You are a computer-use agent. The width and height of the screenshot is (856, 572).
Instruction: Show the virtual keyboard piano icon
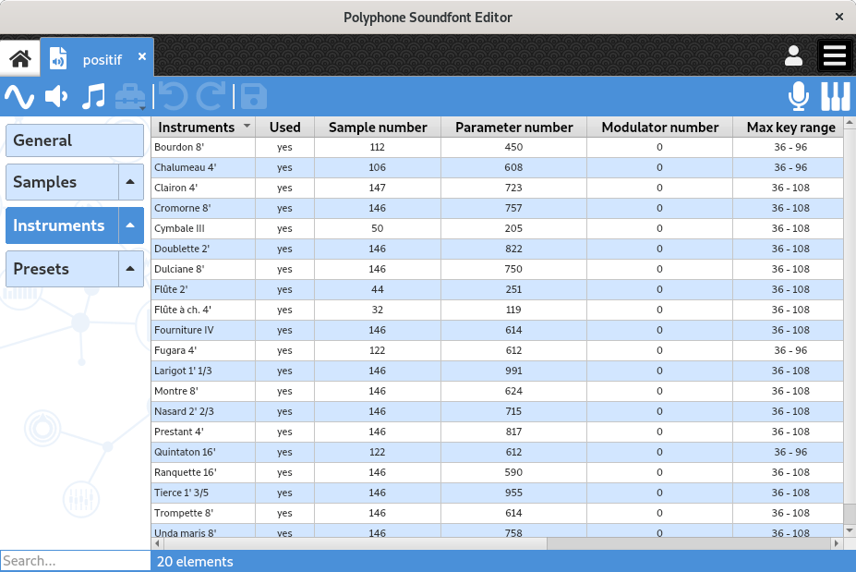[x=836, y=97]
